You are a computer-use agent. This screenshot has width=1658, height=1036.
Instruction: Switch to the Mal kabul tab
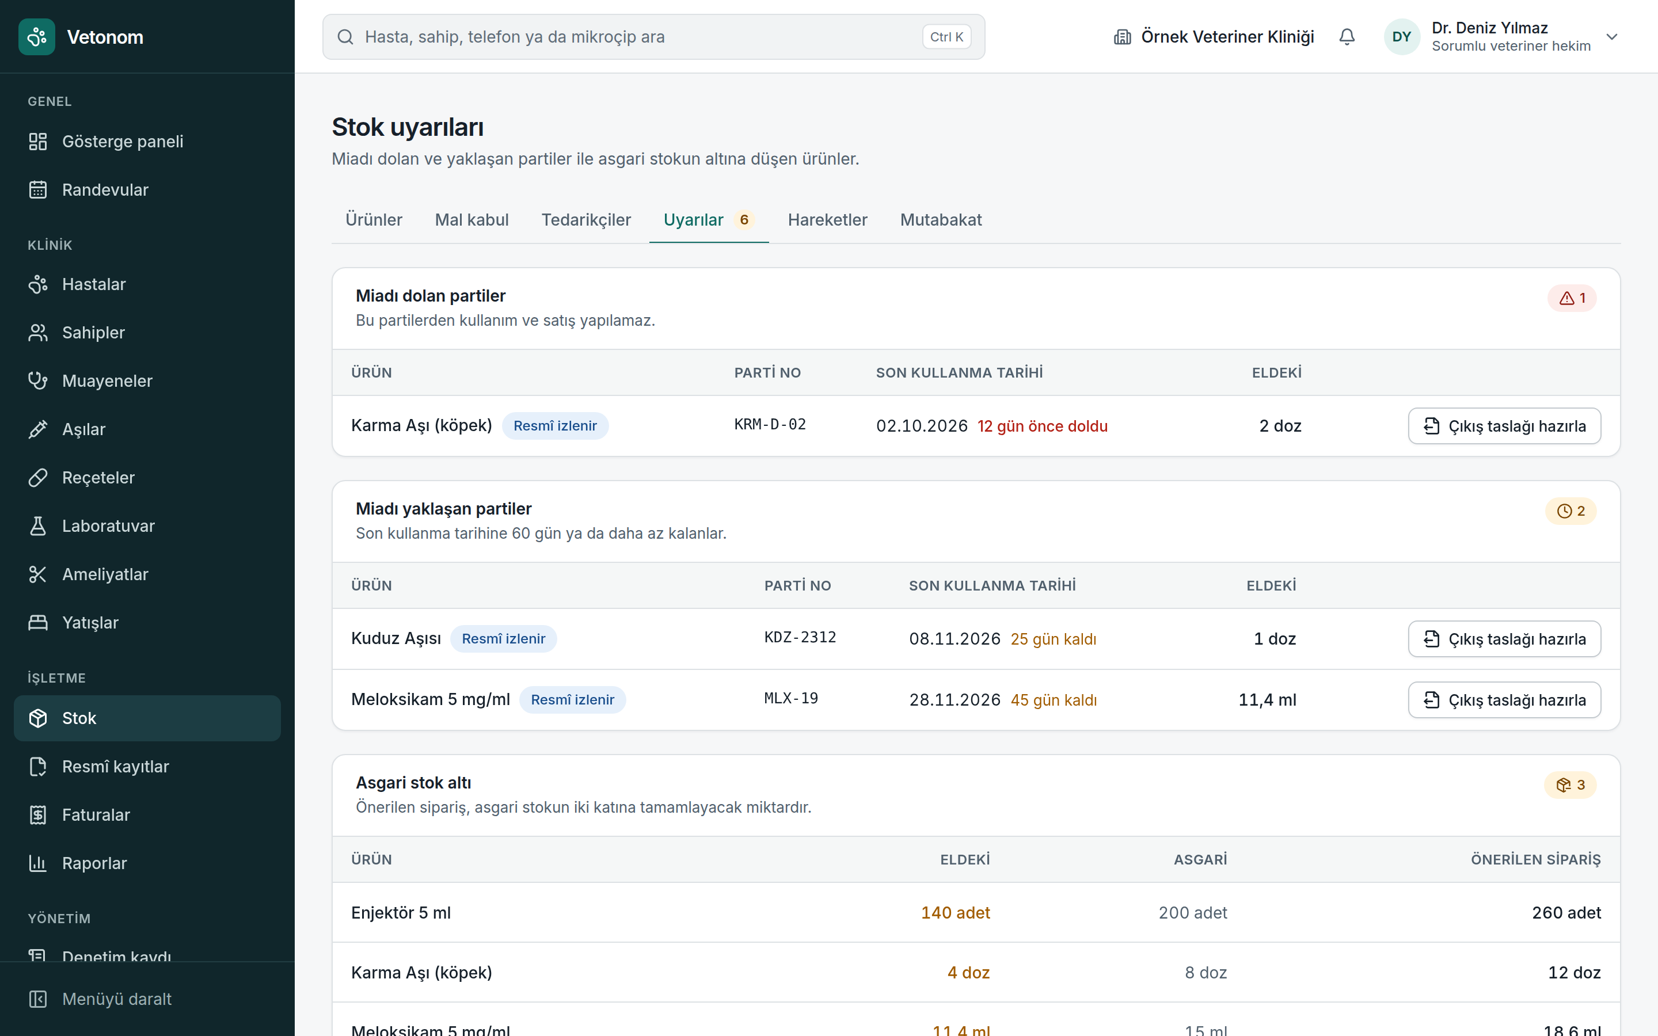pos(471,220)
